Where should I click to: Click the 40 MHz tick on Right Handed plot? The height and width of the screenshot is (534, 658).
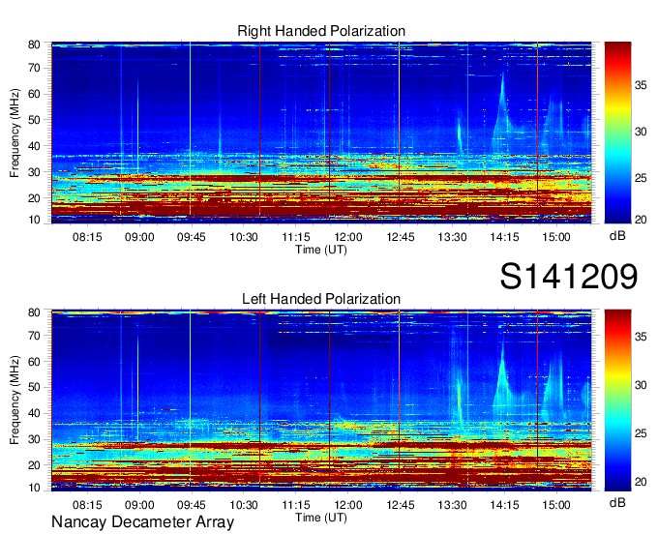pyautogui.click(x=34, y=146)
